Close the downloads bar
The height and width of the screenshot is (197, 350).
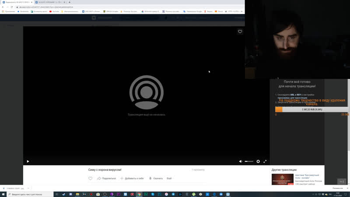(x=347, y=188)
